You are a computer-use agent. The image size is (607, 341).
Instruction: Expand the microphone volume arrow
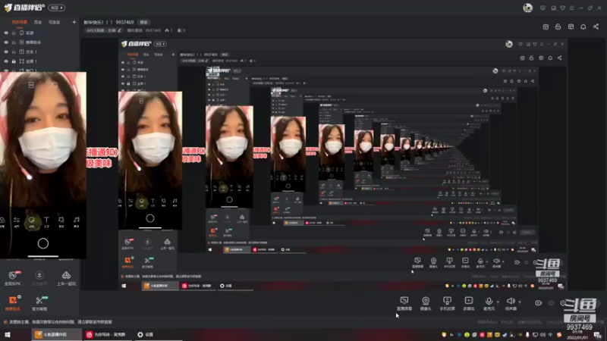click(x=498, y=302)
